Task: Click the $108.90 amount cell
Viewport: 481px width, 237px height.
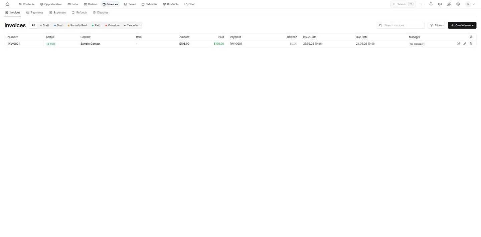Action: pyautogui.click(x=184, y=44)
